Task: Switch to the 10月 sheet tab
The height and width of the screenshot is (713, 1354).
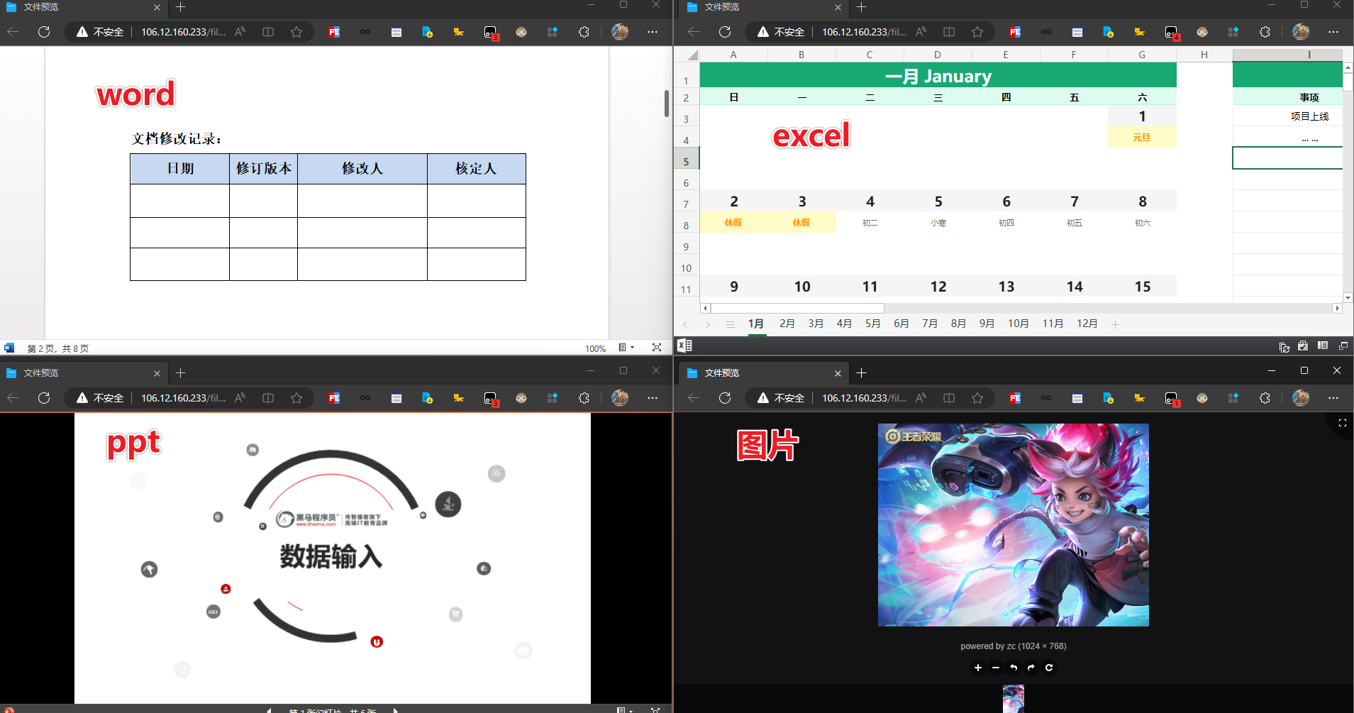Action: [1018, 324]
